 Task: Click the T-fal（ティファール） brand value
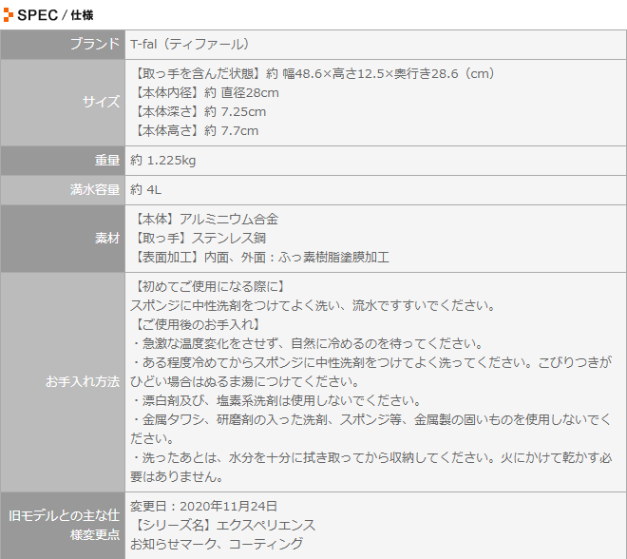190,44
